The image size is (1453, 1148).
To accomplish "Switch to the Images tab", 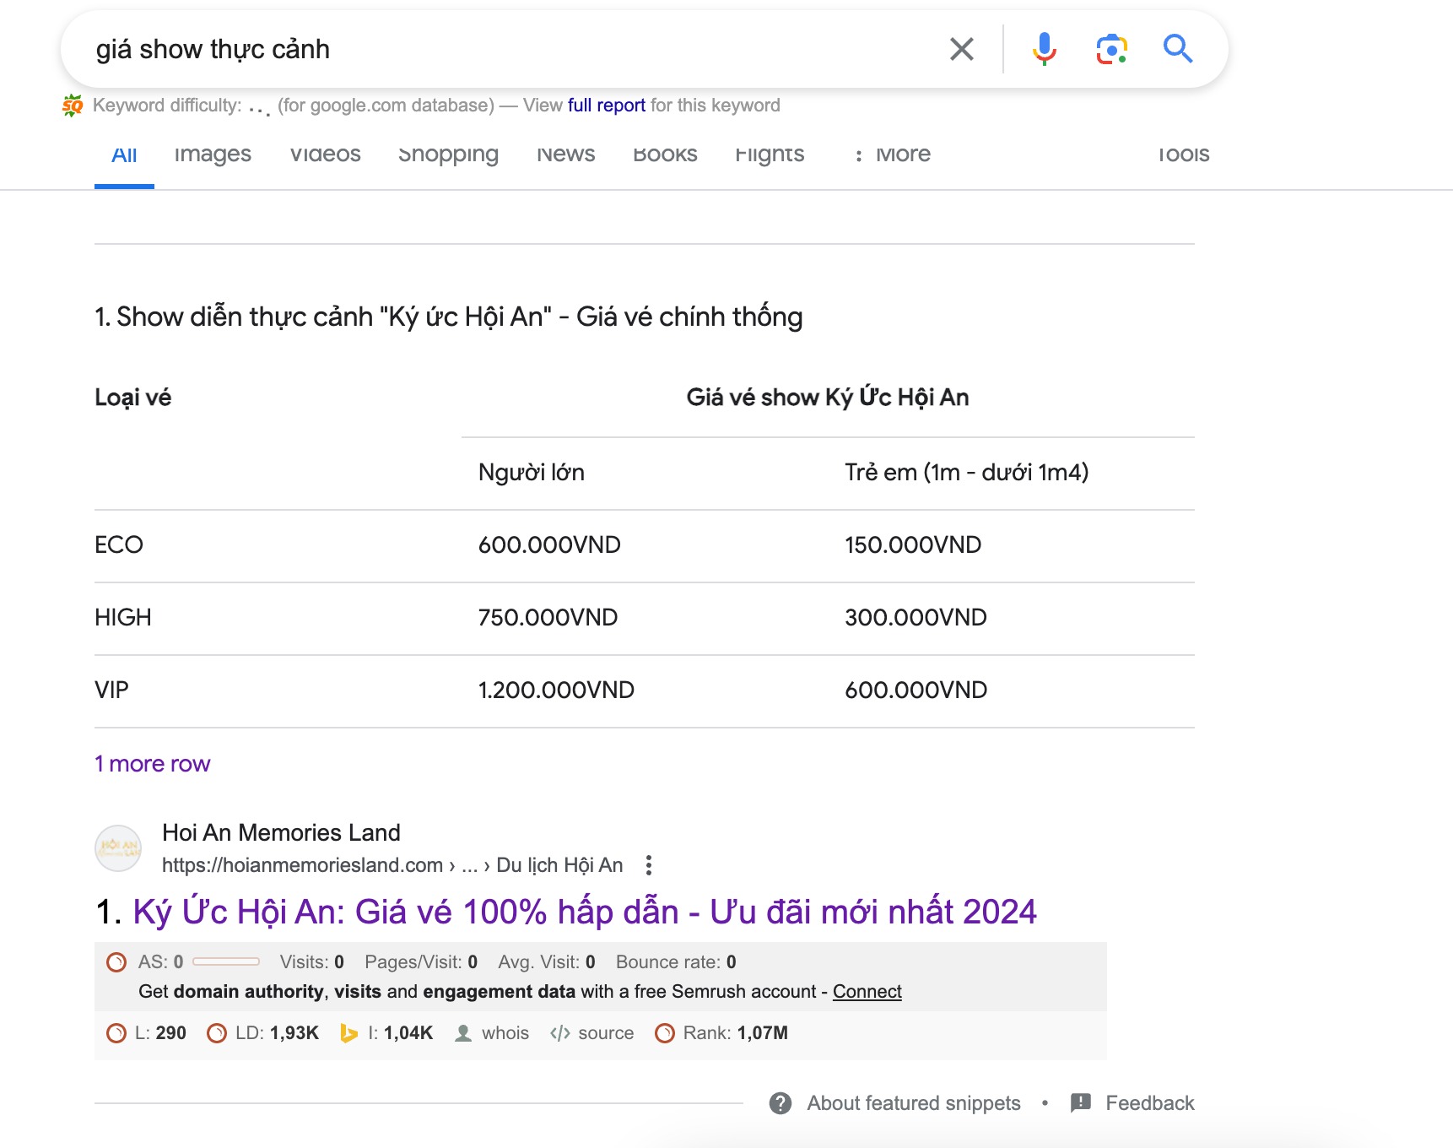I will tap(213, 154).
